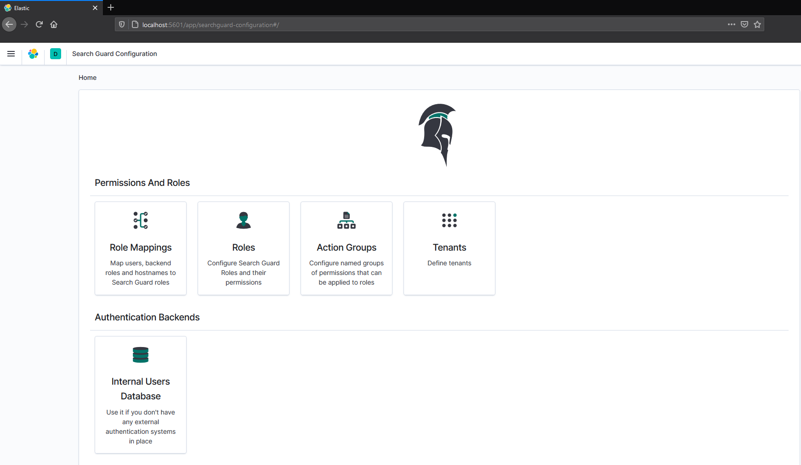Click the browser forward arrow
The width and height of the screenshot is (801, 465).
24,24
